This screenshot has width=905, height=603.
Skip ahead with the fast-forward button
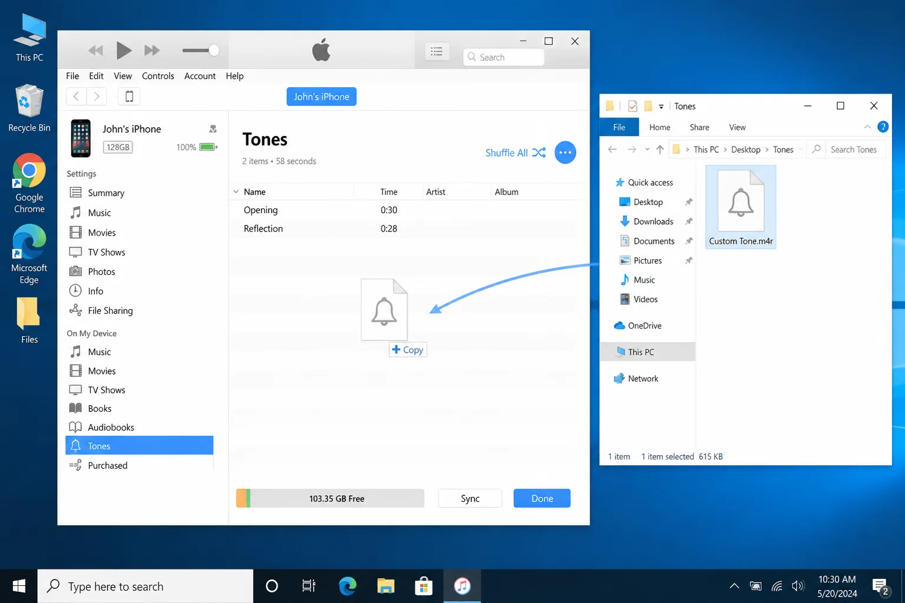[x=152, y=51]
